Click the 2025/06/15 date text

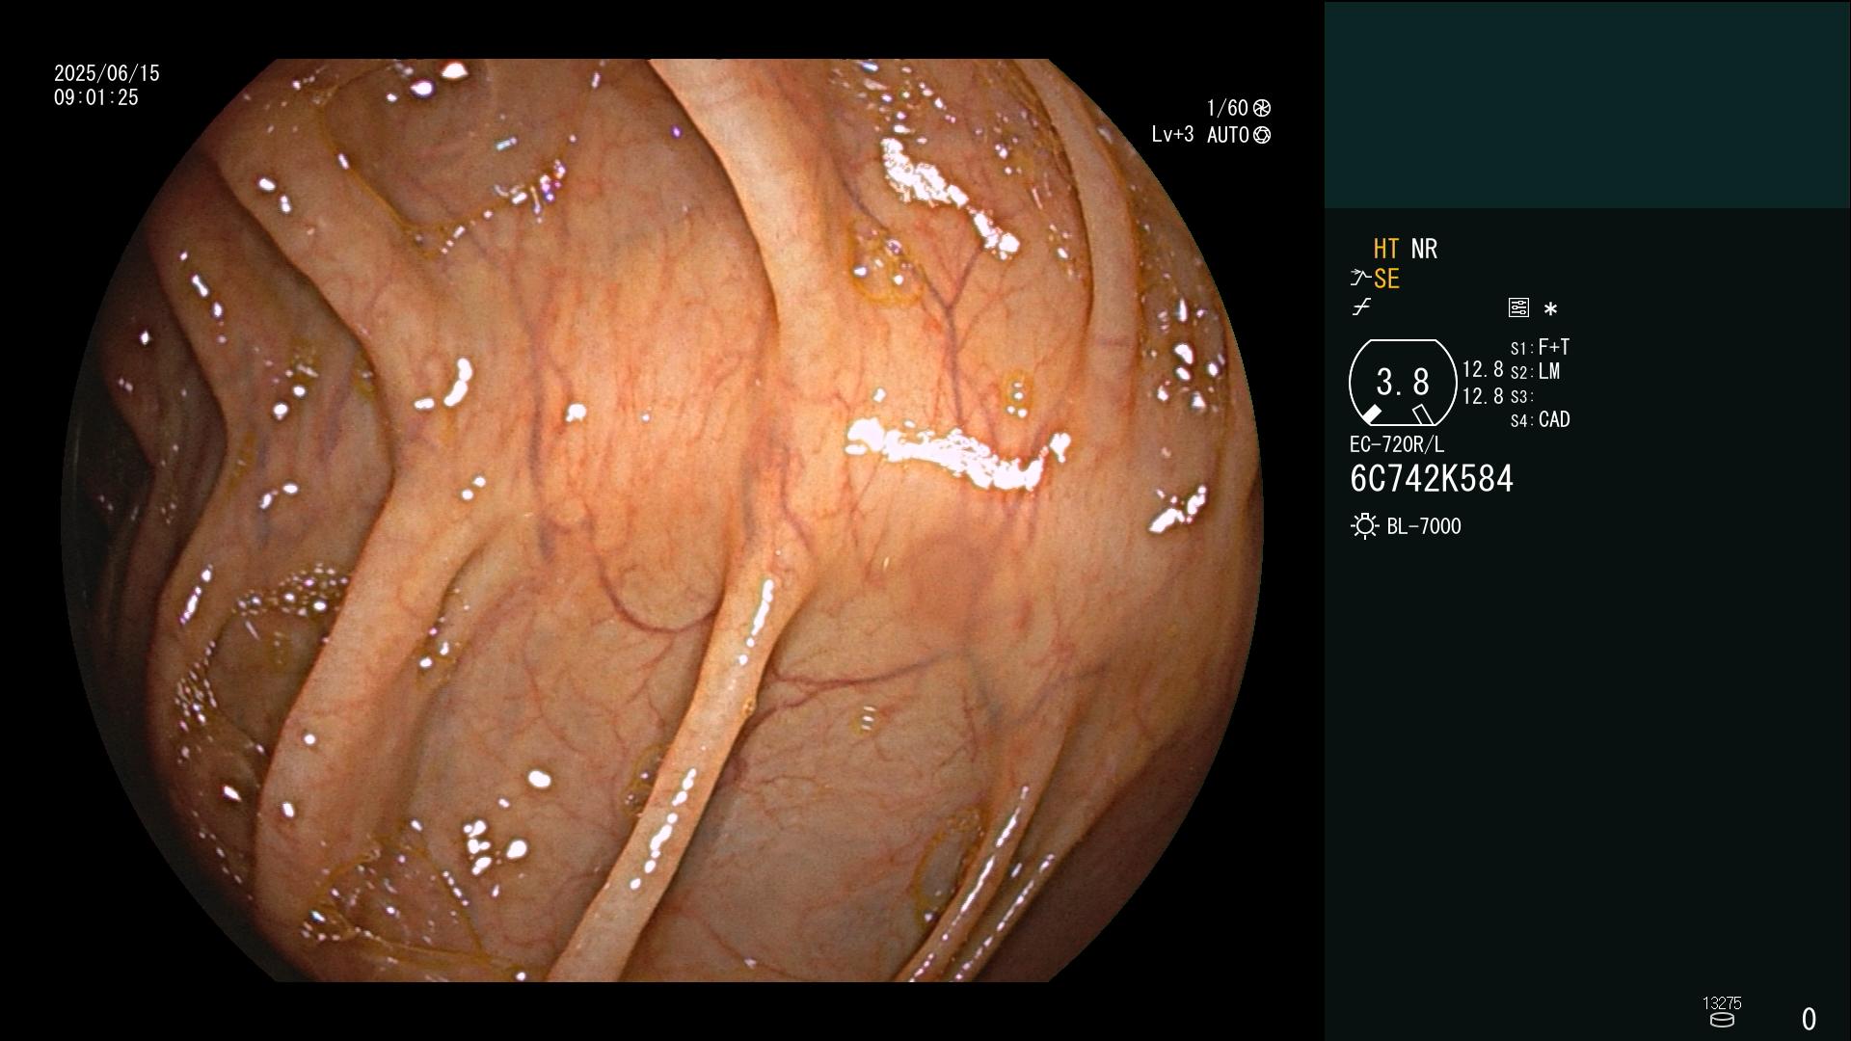point(107,73)
